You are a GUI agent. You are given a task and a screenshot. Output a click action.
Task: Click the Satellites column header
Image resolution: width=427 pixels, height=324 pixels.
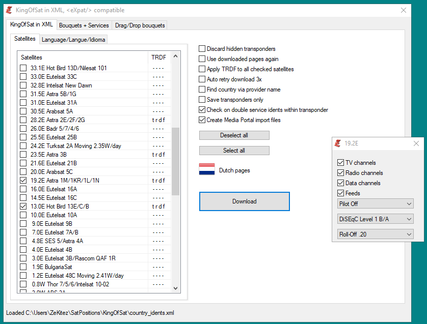click(83, 57)
